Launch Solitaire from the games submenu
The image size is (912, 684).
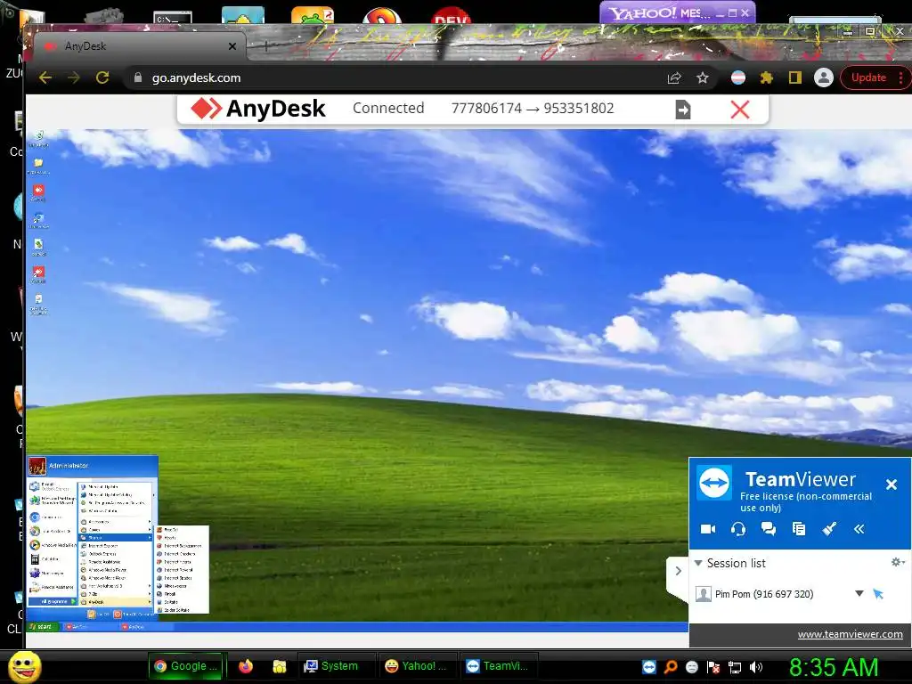pyautogui.click(x=181, y=602)
